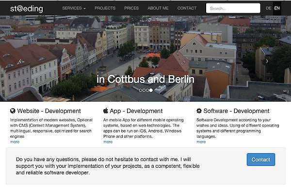Screen dimensions: 291x194
Task: Select the EN language option
Action: [x=277, y=8]
